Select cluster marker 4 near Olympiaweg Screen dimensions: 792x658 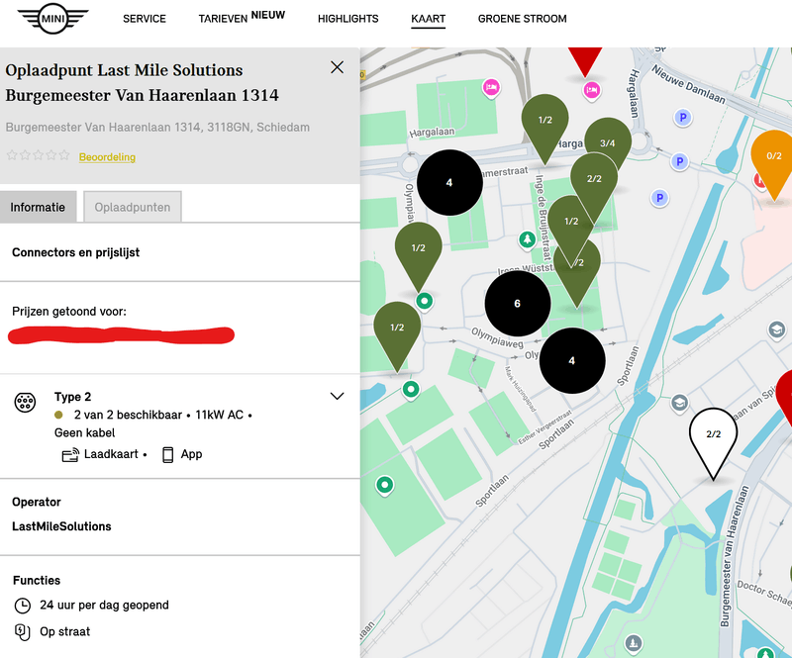coord(572,360)
